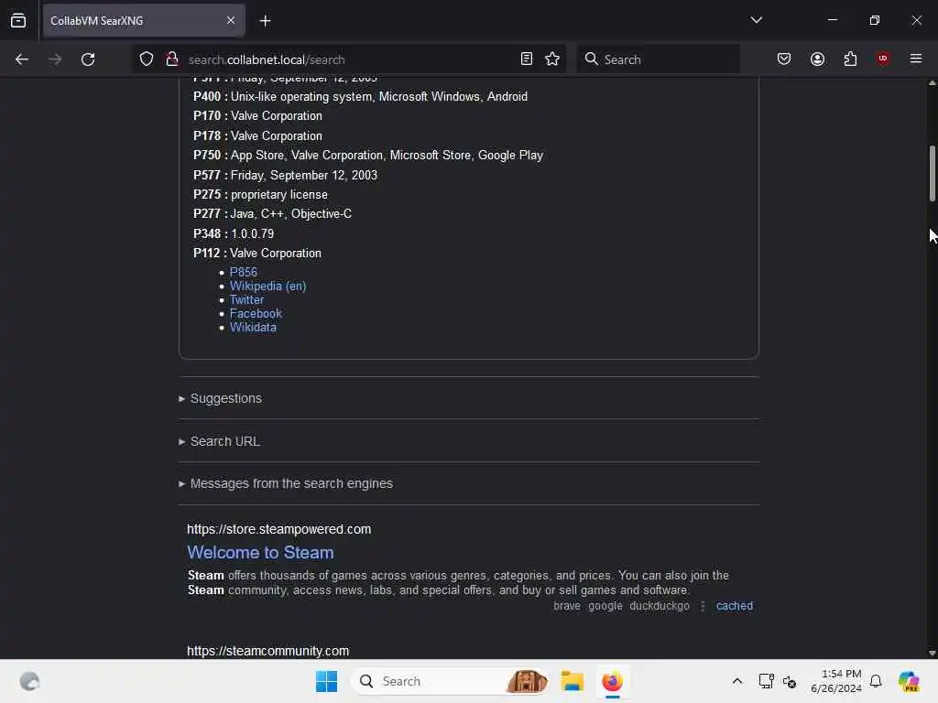Screen dimensions: 938x703
Task: Open the Twitter link
Action: [246, 299]
